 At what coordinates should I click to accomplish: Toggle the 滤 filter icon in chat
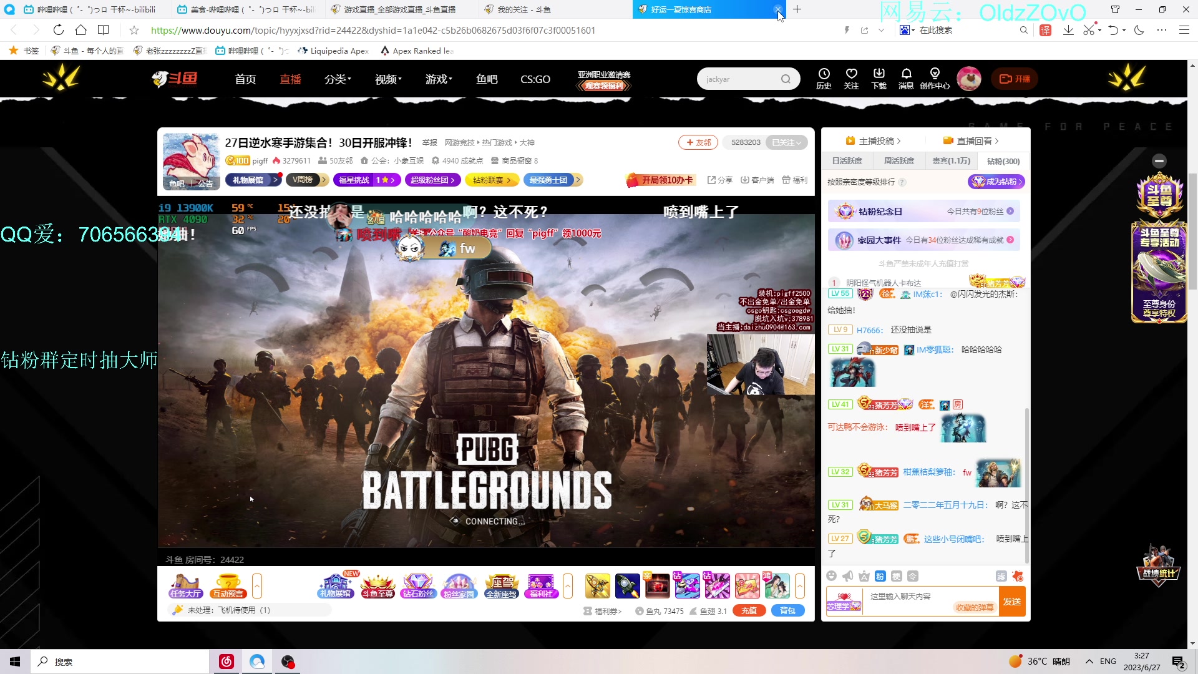pos(1001,576)
